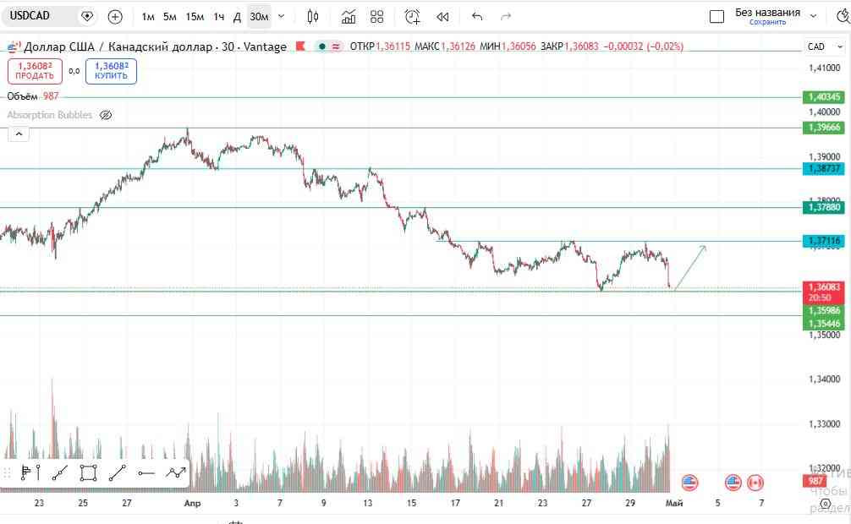Open the candlestick chart type selector
This screenshot has height=524, width=851.
313,17
